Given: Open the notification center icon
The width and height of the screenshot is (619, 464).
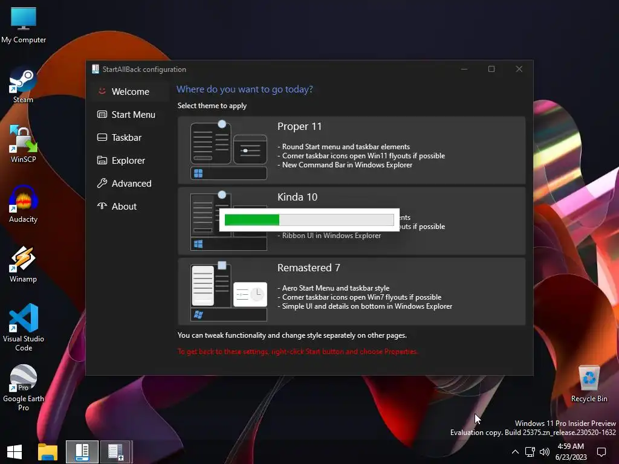Looking at the screenshot, I should pyautogui.click(x=601, y=452).
